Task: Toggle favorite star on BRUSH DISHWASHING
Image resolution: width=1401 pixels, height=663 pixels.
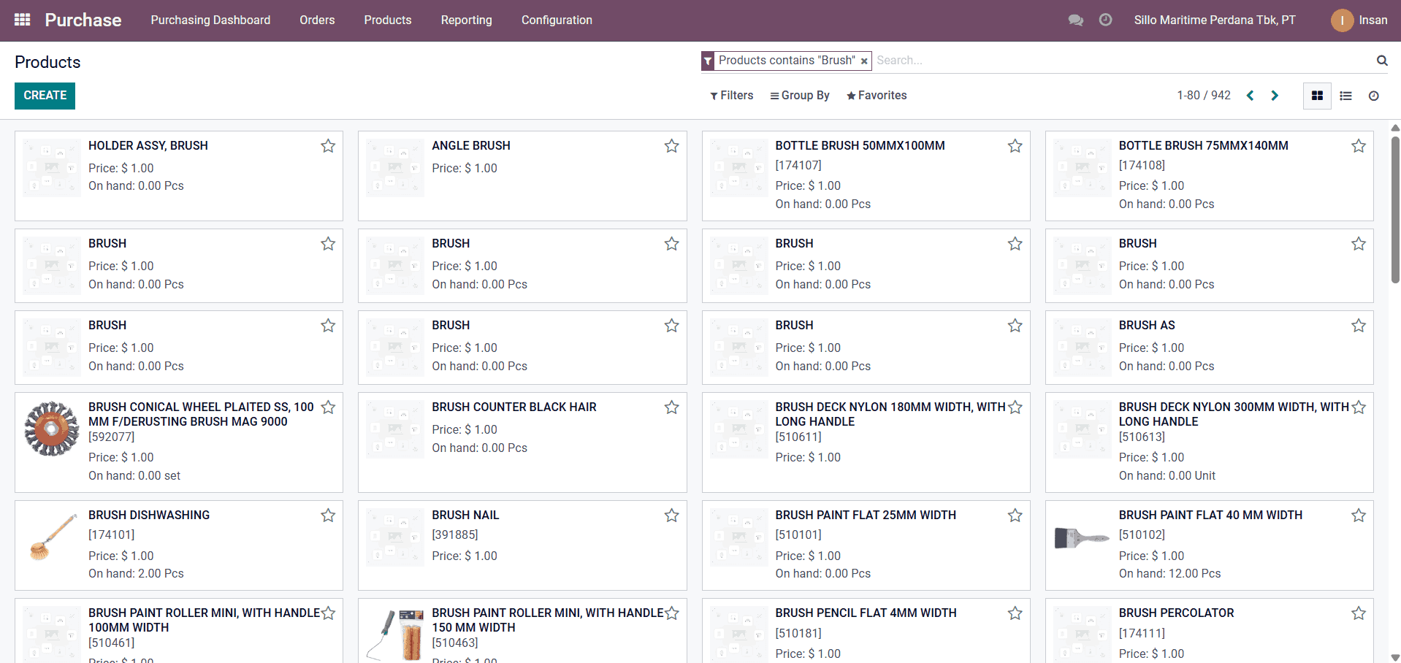Action: click(328, 516)
